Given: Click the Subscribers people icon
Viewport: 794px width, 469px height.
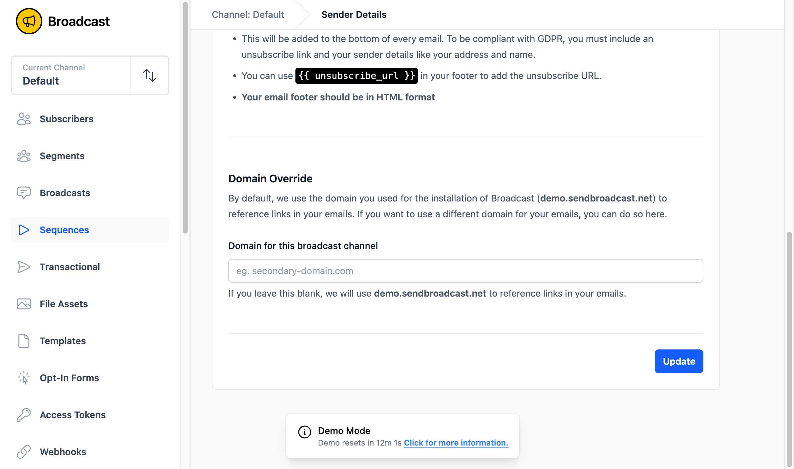Looking at the screenshot, I should coord(24,119).
